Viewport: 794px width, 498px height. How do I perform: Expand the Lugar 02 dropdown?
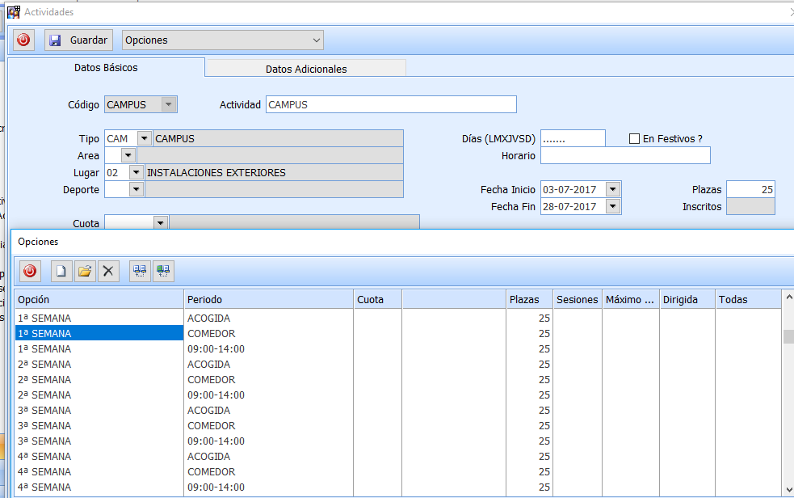click(136, 172)
